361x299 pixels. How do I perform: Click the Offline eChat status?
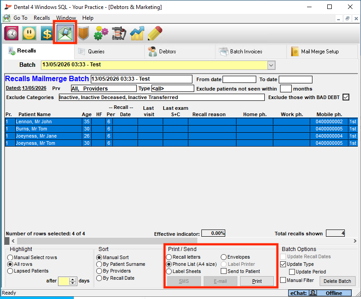tap(334, 293)
